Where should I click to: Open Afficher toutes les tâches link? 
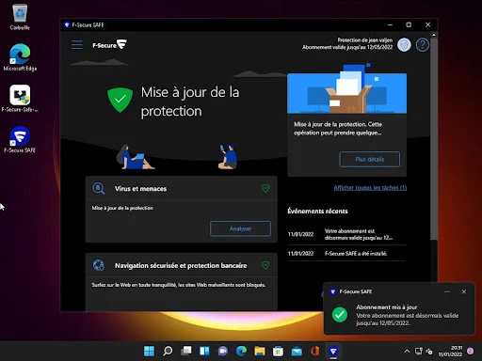[x=370, y=188]
